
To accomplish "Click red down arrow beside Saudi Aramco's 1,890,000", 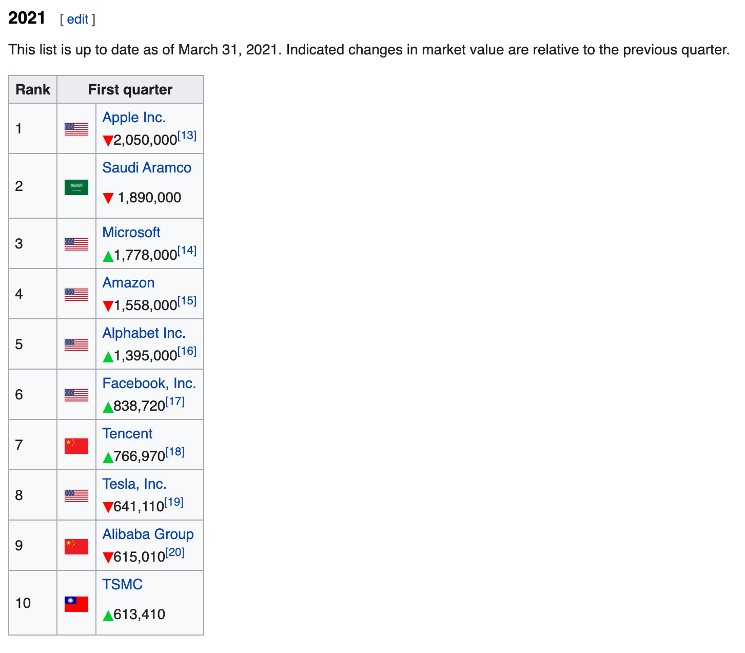I will coord(108,198).
